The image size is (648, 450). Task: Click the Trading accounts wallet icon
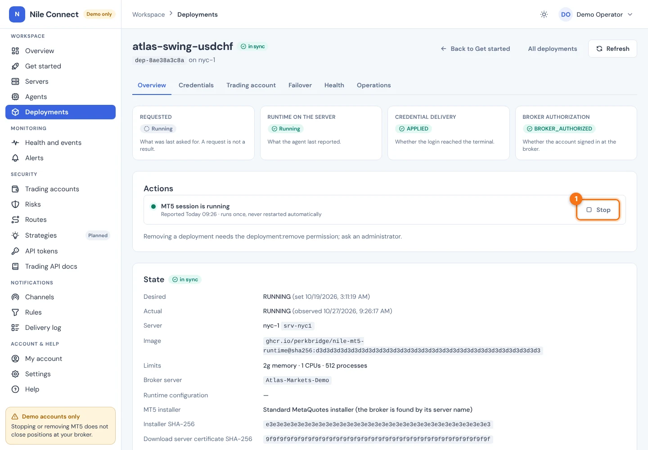15,189
